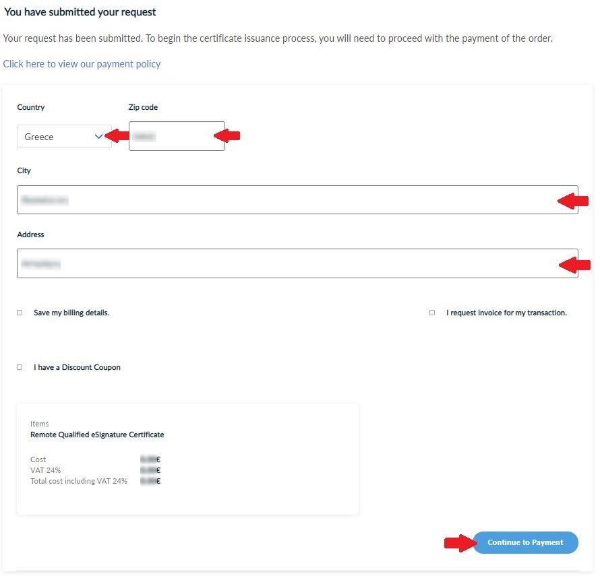The height and width of the screenshot is (576, 600).
Task: Click the red arrow beside Zip code field
Action: (x=227, y=136)
